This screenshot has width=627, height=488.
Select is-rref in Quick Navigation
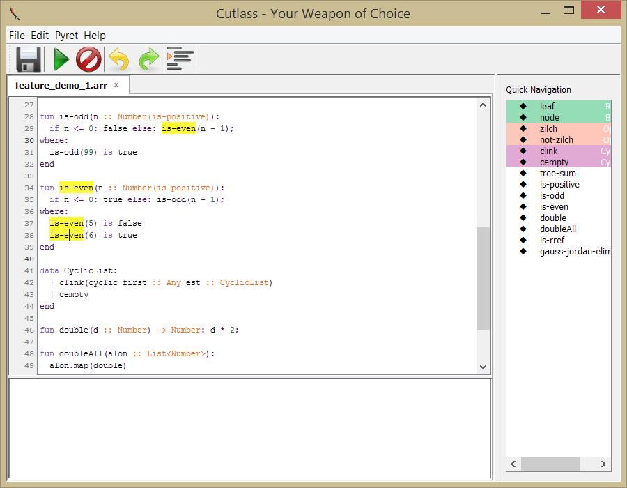559,241
